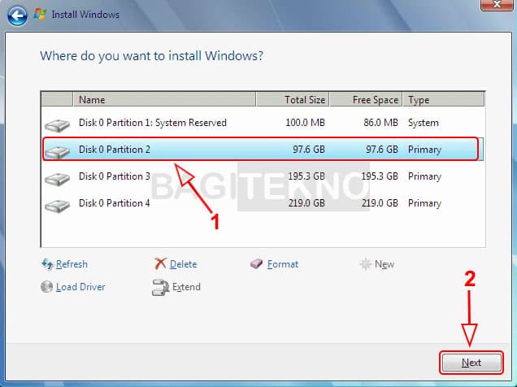Screen dimensions: 517x387
Task: Click the 86.0 MB free space value
Action: pyautogui.click(x=380, y=123)
